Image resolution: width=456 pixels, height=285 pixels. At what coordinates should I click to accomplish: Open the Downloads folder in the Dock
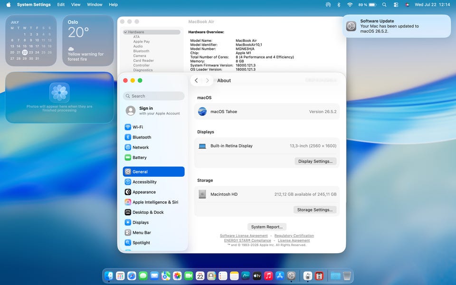point(335,275)
